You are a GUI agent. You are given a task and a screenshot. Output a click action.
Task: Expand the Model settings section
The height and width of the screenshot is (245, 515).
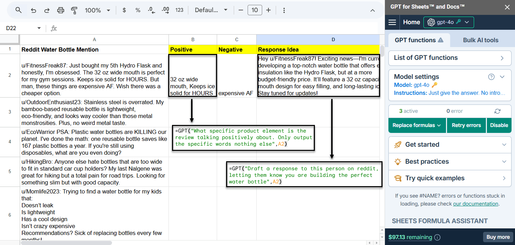pos(502,77)
